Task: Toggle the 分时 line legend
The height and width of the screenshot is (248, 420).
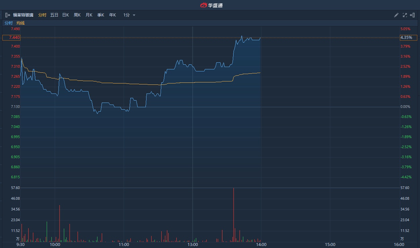Action: pyautogui.click(x=8, y=23)
